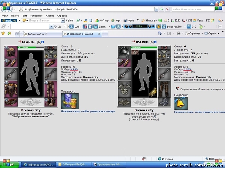Click the Go button on second toolbar
Viewport: 225px width, 169px height.
point(58,26)
